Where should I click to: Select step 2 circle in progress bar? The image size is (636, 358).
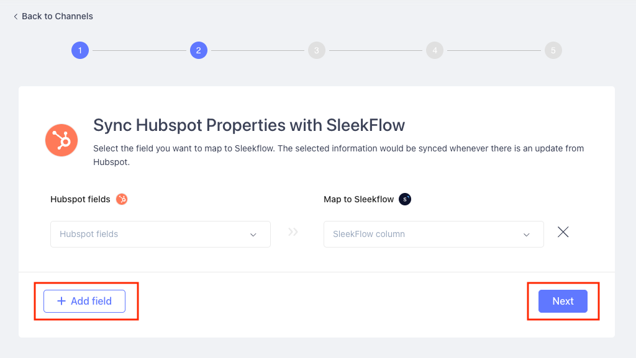coord(199,50)
